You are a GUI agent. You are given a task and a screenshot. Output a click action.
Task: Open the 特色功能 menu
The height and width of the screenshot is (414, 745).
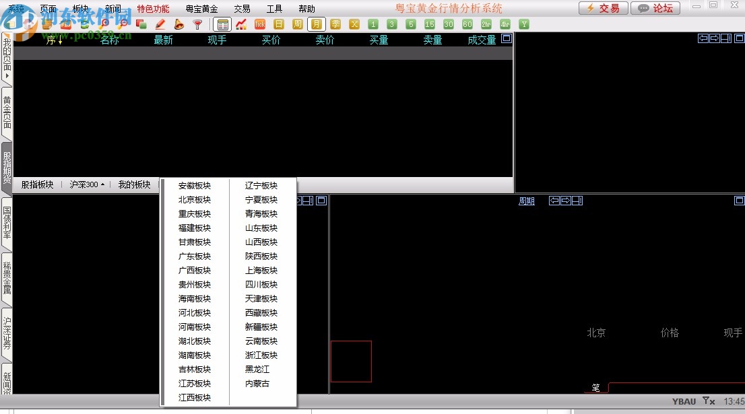(153, 9)
